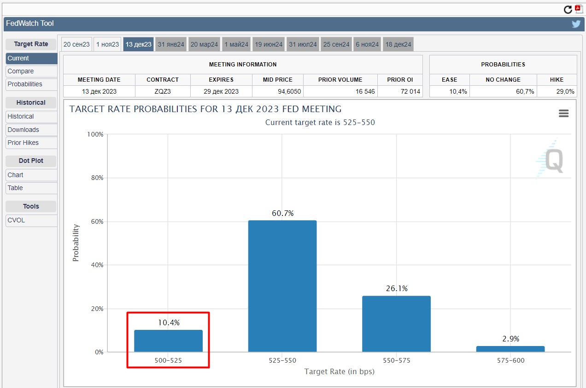
Task: Click the 575-600 probability bar
Action: pos(510,349)
